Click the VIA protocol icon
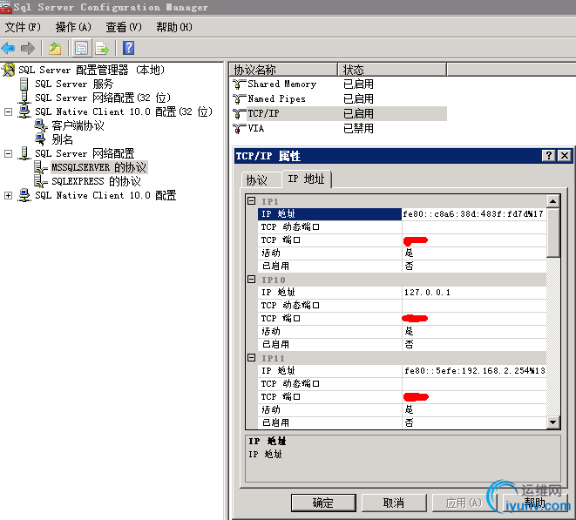This screenshot has width=576, height=520. click(x=239, y=129)
